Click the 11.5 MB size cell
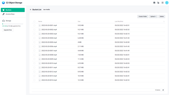 [x=81, y=59]
